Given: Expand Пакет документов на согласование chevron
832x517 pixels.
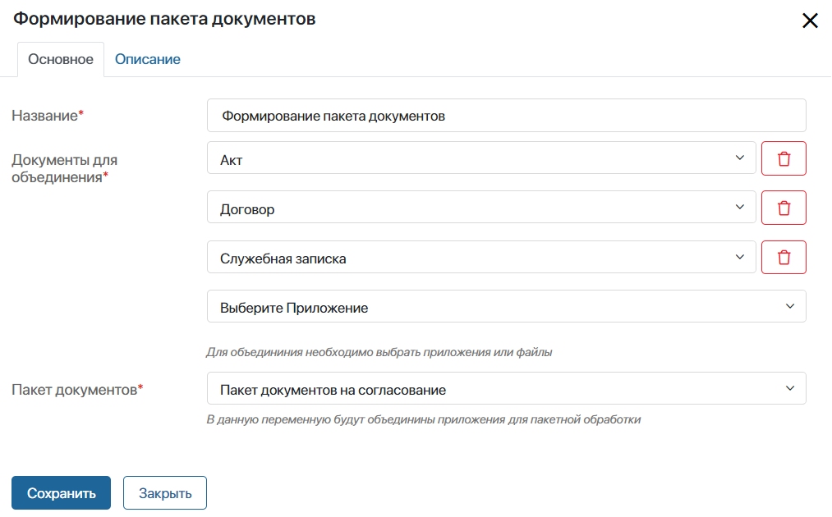Looking at the screenshot, I should point(790,388).
